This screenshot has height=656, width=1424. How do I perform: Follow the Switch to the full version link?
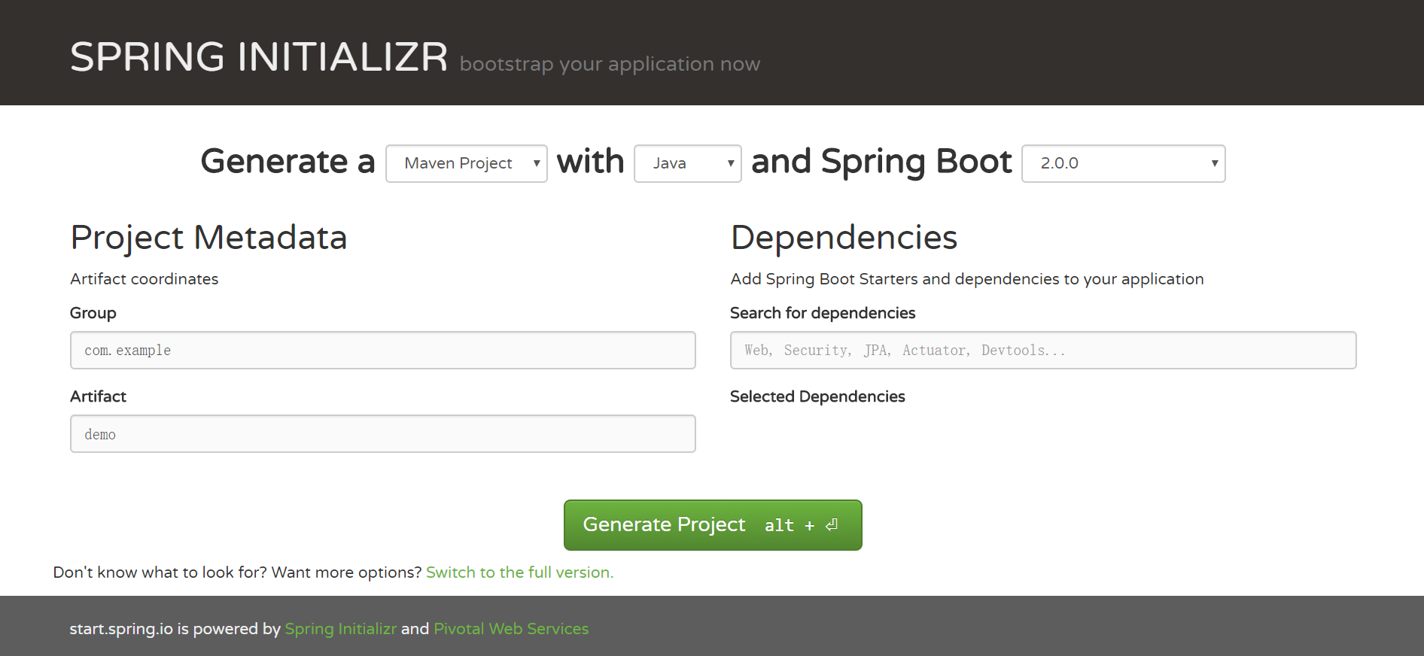pos(519,572)
